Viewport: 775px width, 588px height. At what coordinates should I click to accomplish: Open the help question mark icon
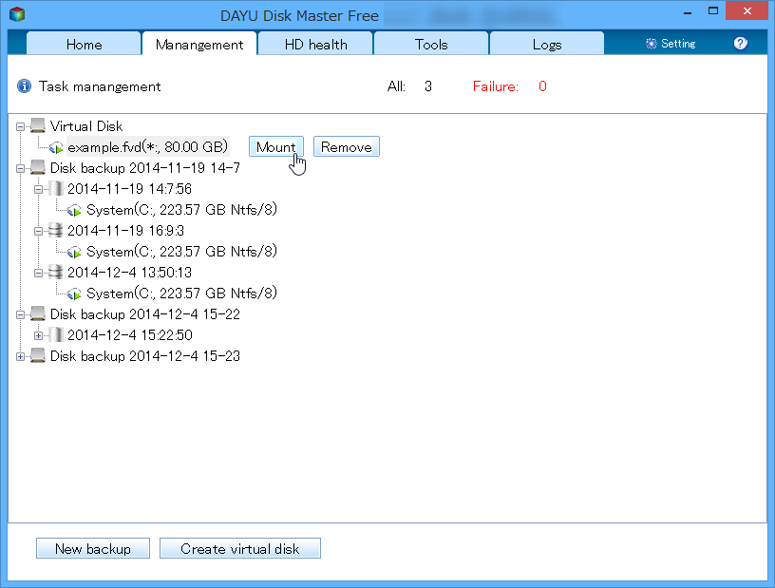tap(740, 44)
